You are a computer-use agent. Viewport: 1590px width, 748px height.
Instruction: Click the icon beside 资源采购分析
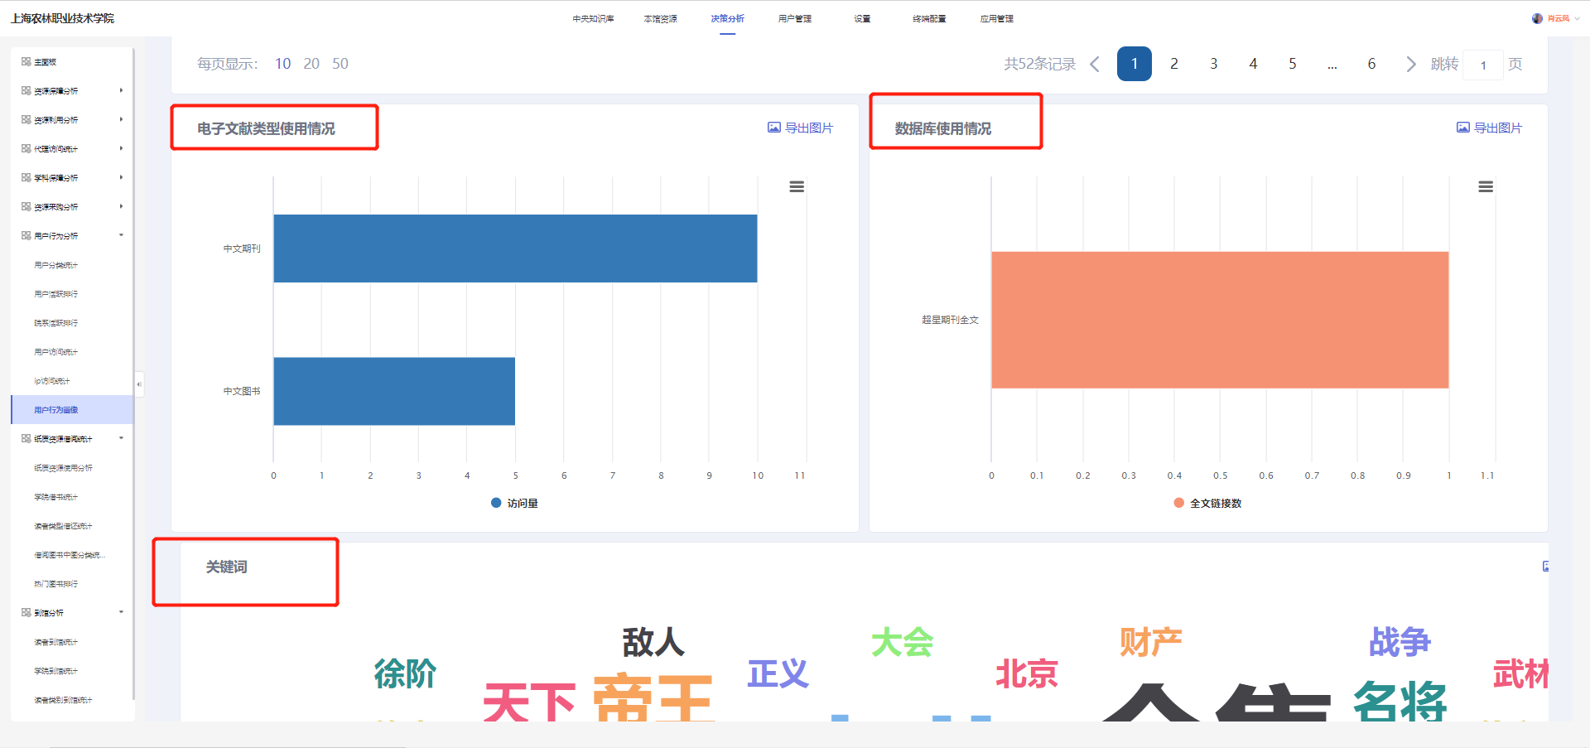tap(26, 207)
